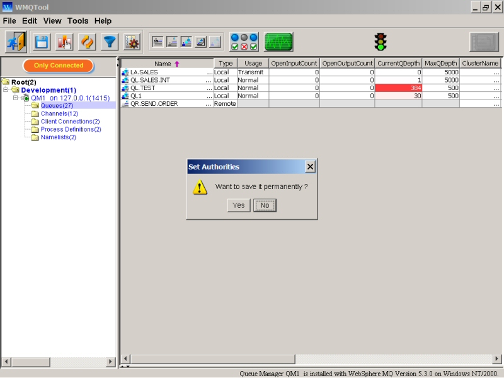Toggle the Only Connected filter button
This screenshot has width=504, height=378.
tap(58, 66)
